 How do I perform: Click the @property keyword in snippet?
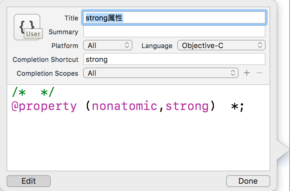[44, 106]
